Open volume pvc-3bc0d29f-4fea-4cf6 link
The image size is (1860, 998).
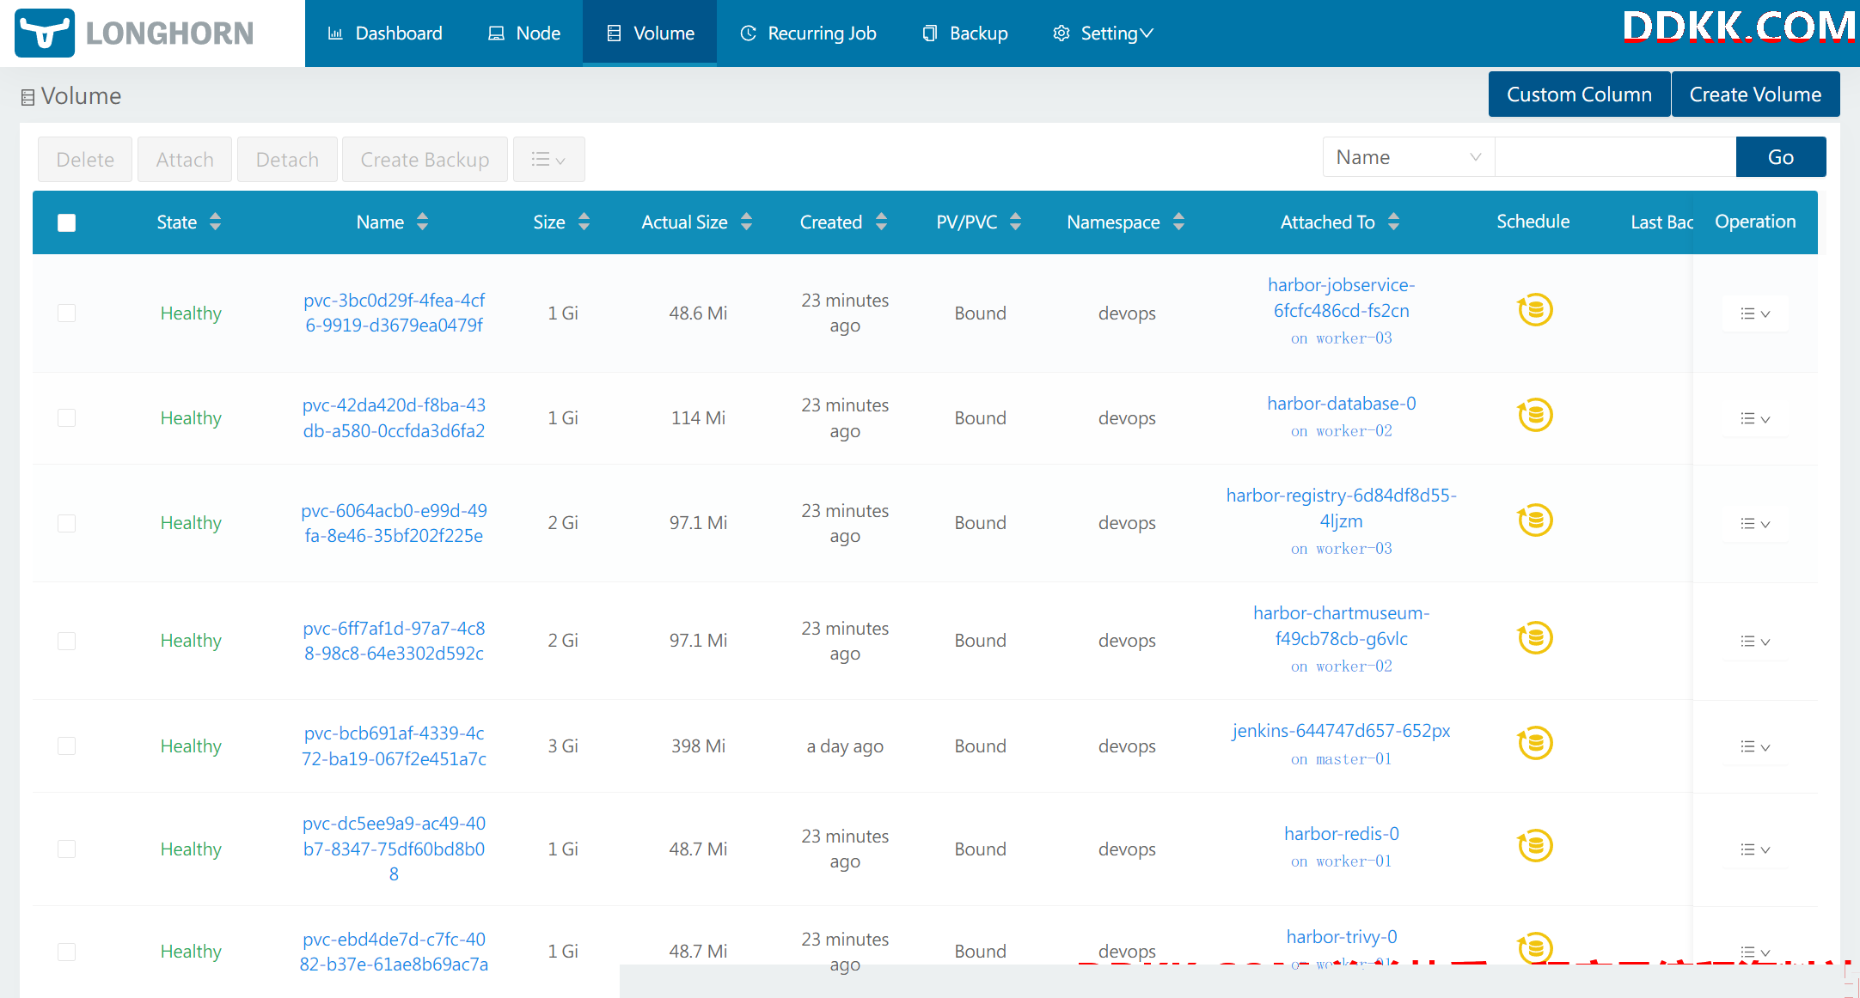[394, 313]
